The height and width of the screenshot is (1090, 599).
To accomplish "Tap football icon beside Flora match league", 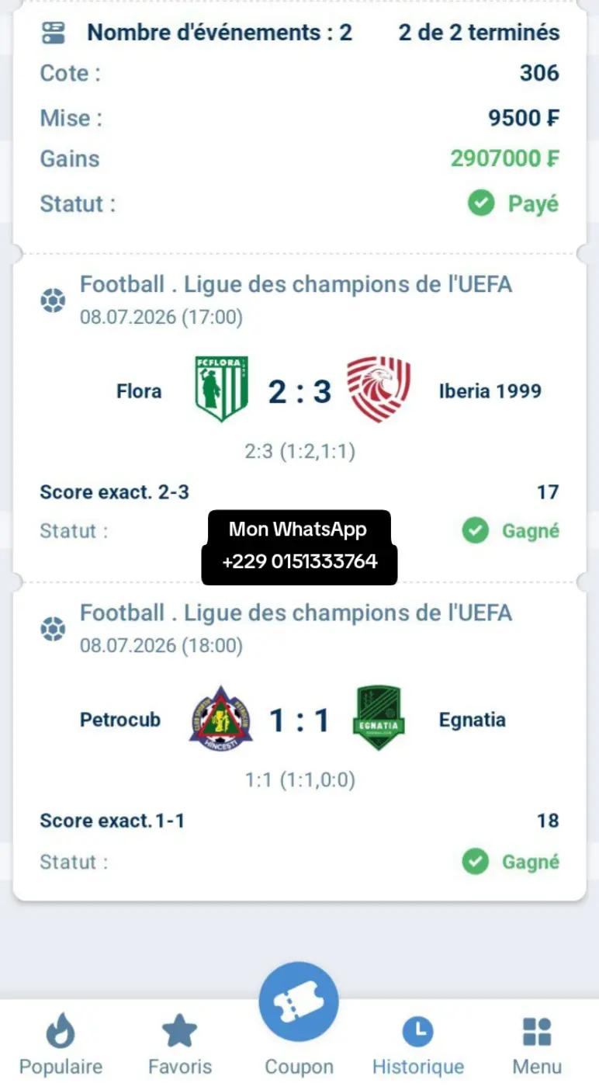I will tap(53, 300).
